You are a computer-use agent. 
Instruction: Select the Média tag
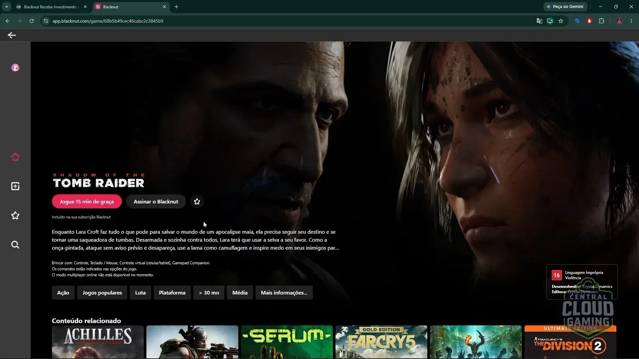(240, 292)
